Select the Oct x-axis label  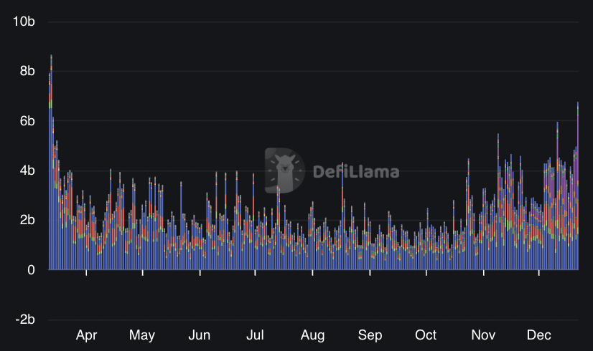tap(426, 335)
